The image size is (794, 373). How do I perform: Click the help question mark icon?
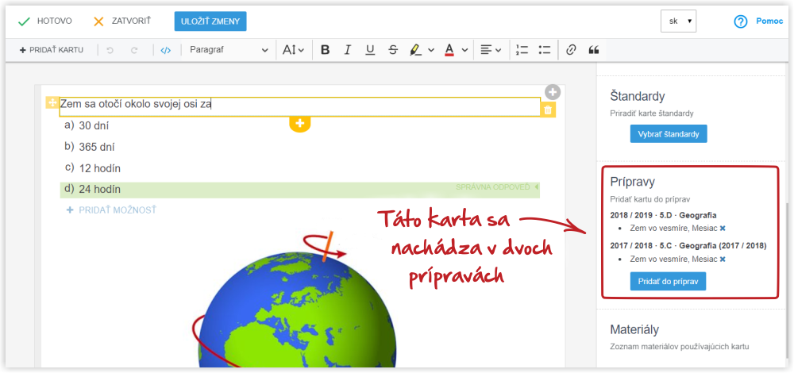click(741, 21)
